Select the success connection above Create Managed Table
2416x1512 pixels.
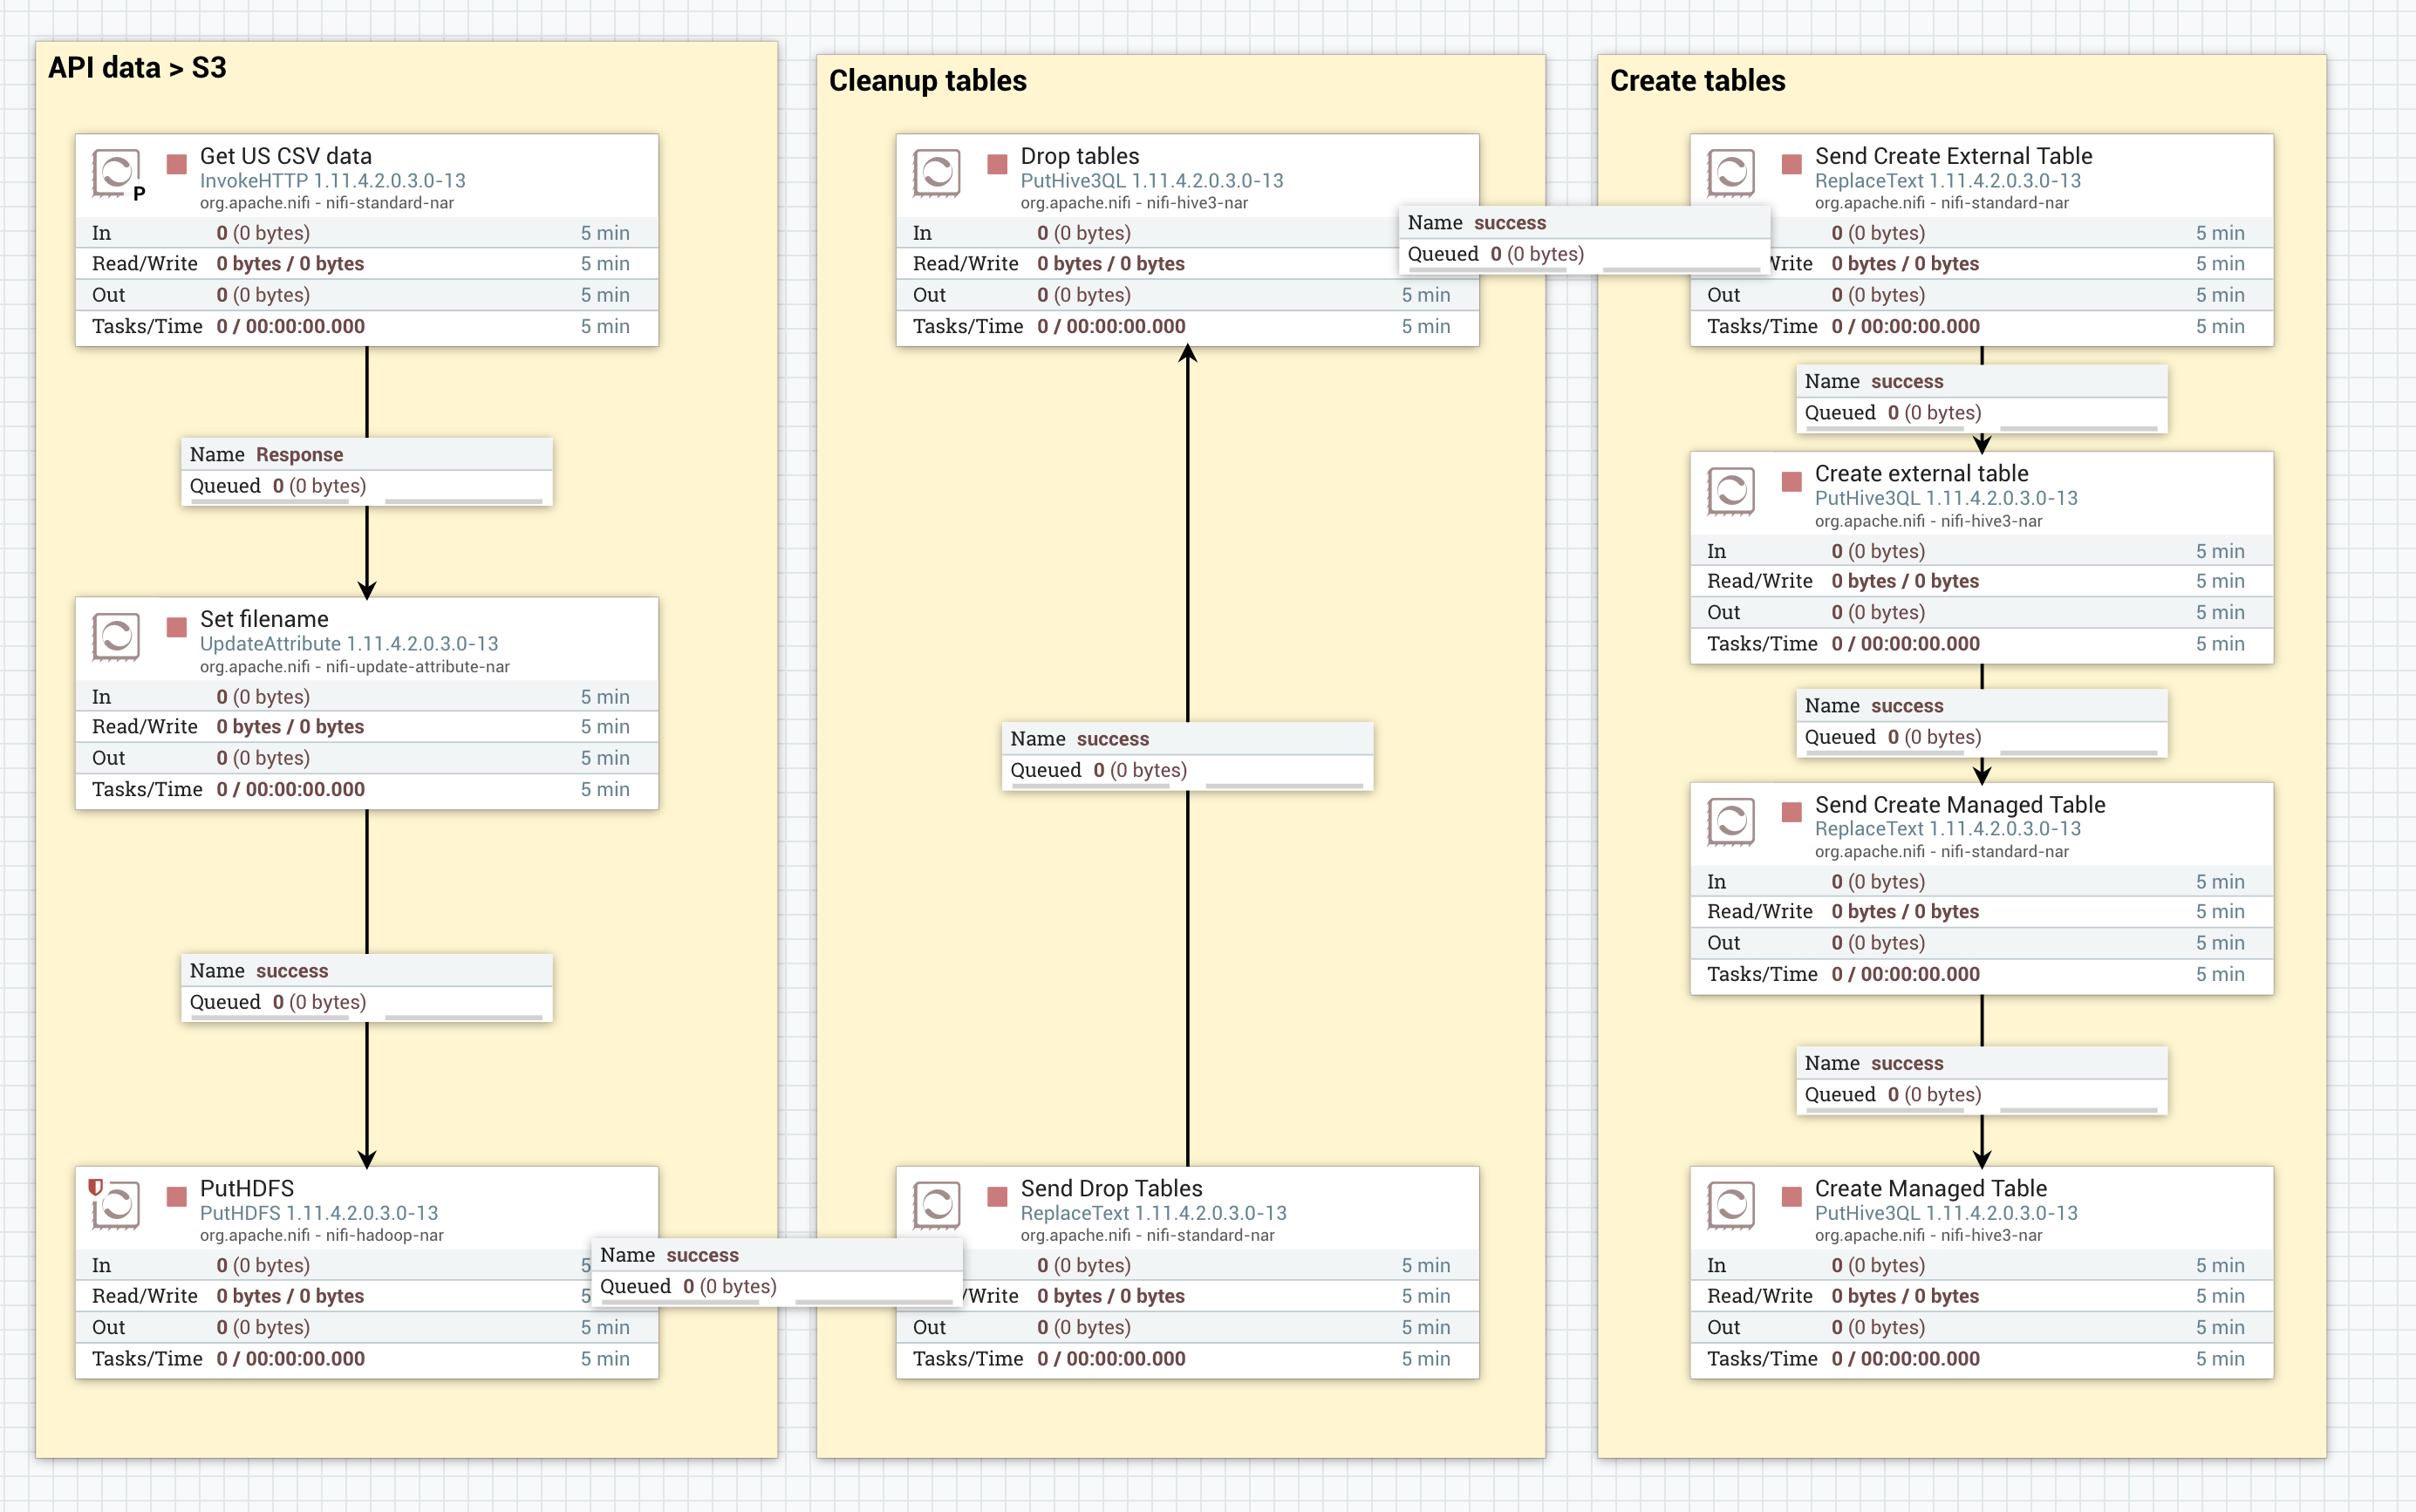(1981, 1078)
